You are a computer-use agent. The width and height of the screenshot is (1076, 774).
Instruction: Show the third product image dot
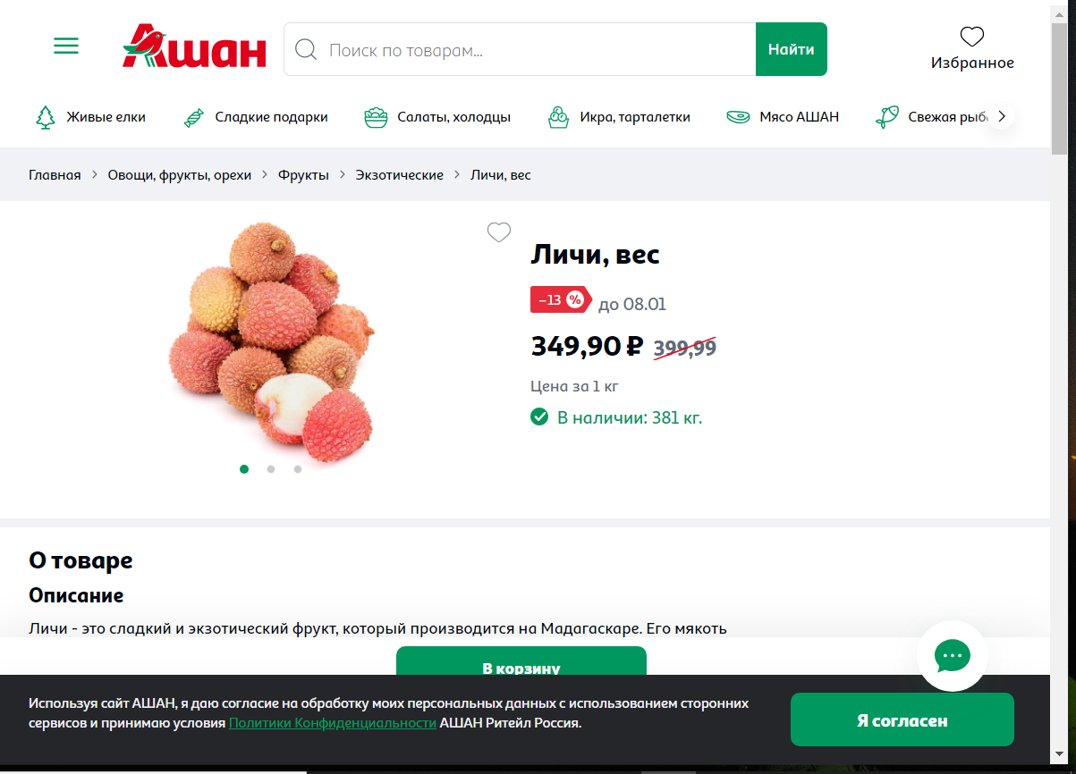pyautogui.click(x=298, y=468)
